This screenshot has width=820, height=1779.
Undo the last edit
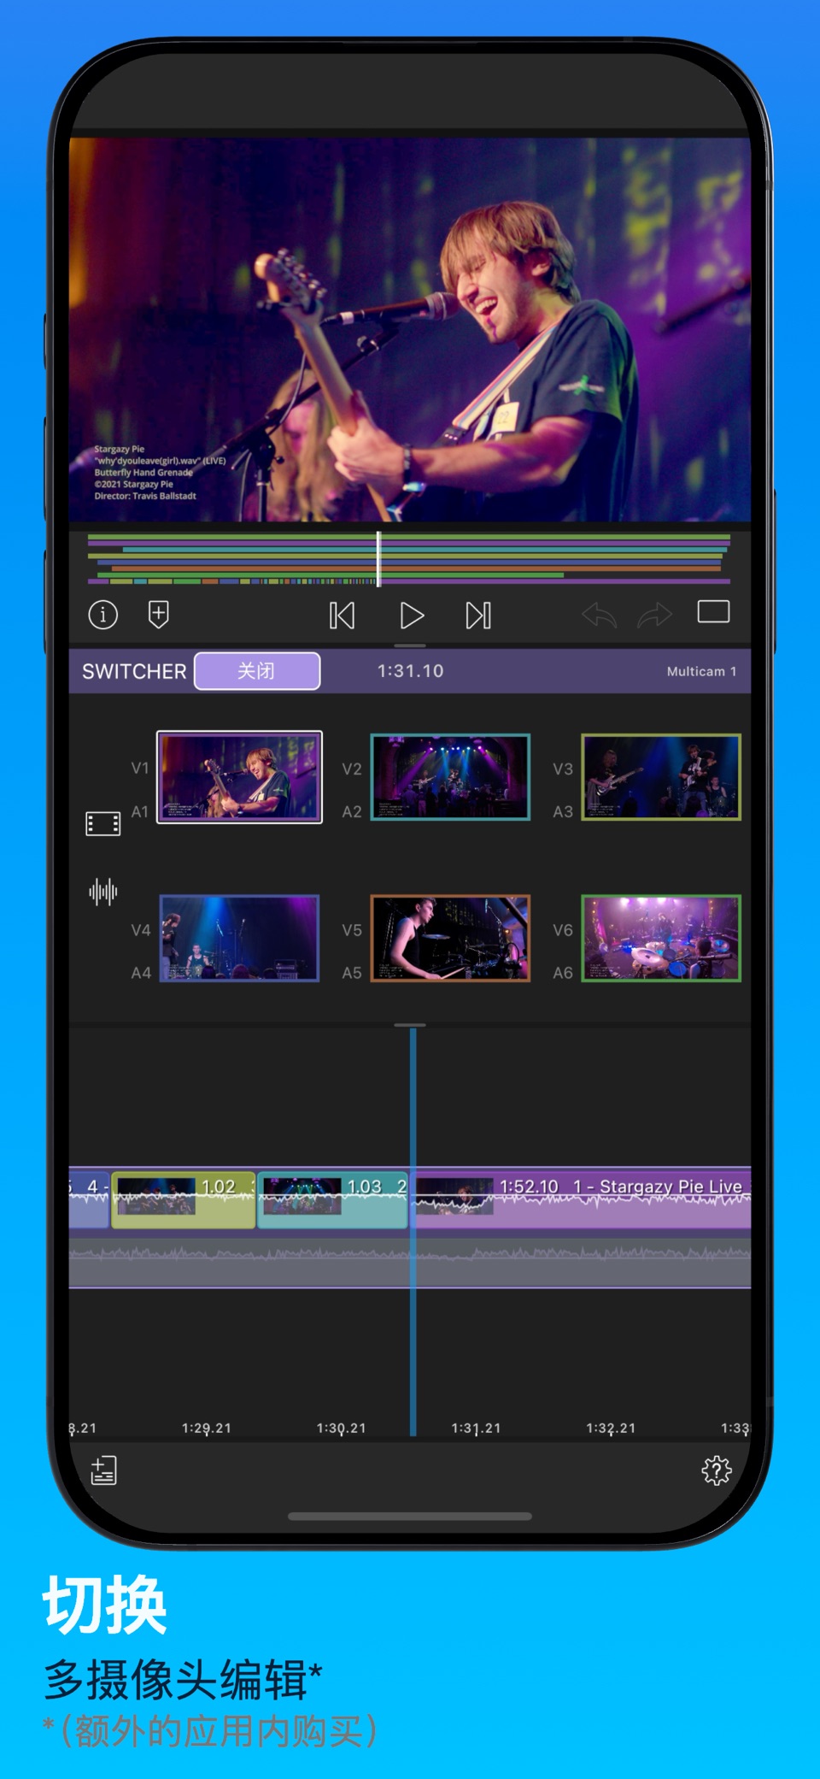click(600, 615)
